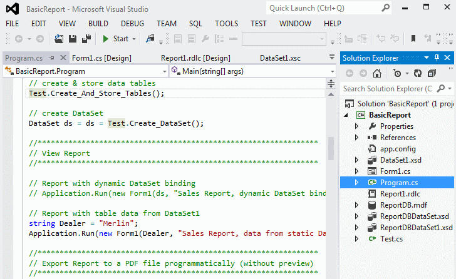Screen dimensions: 456x279
Task: Expand the DataSet1.xsd node
Action: pos(357,160)
